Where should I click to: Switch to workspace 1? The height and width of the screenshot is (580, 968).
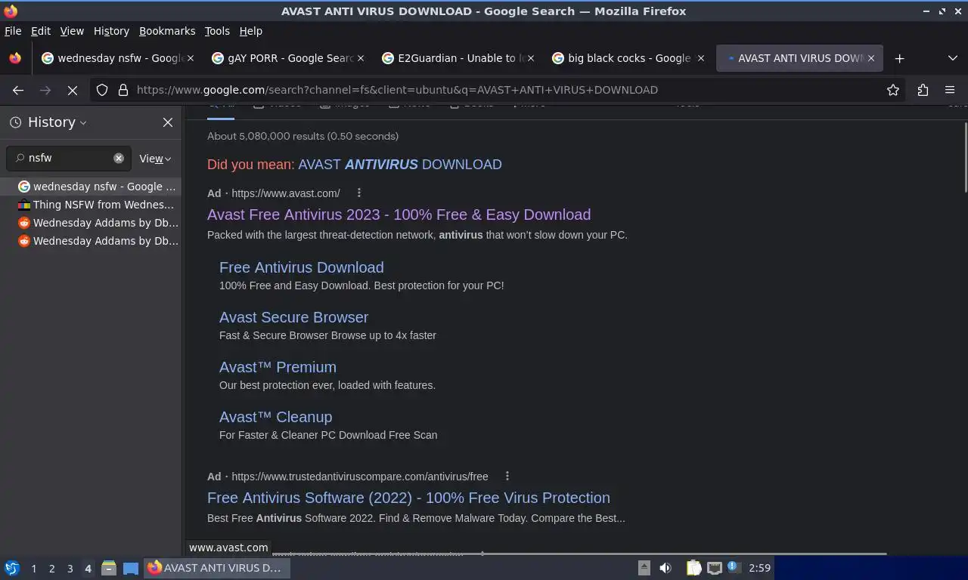(33, 568)
